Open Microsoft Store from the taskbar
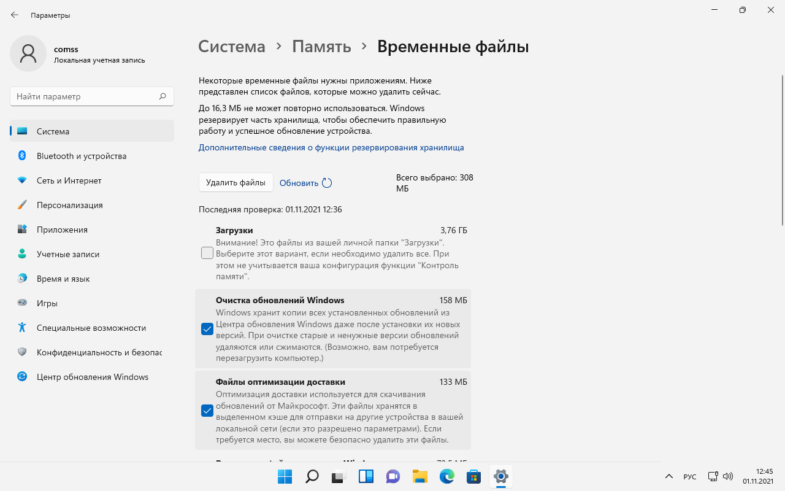The image size is (785, 491). tap(473, 477)
